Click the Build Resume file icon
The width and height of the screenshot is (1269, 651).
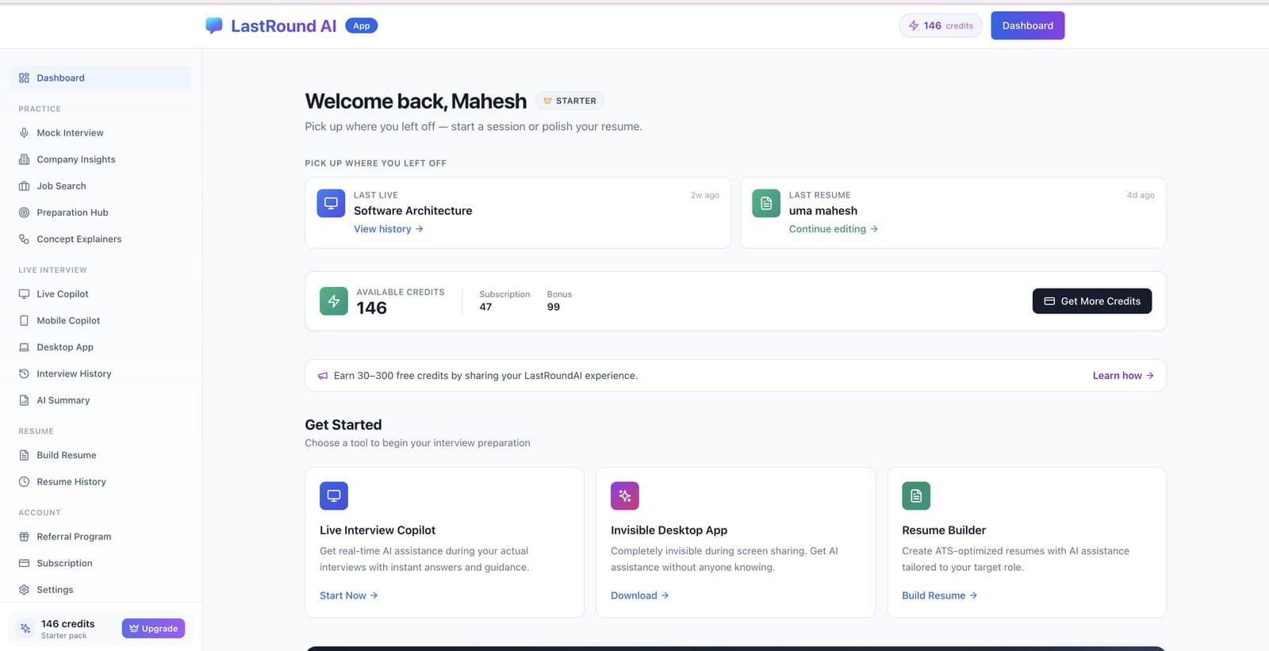(x=24, y=455)
